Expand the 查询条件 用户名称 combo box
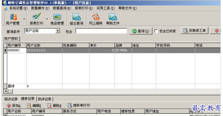 [x=58, y=31]
